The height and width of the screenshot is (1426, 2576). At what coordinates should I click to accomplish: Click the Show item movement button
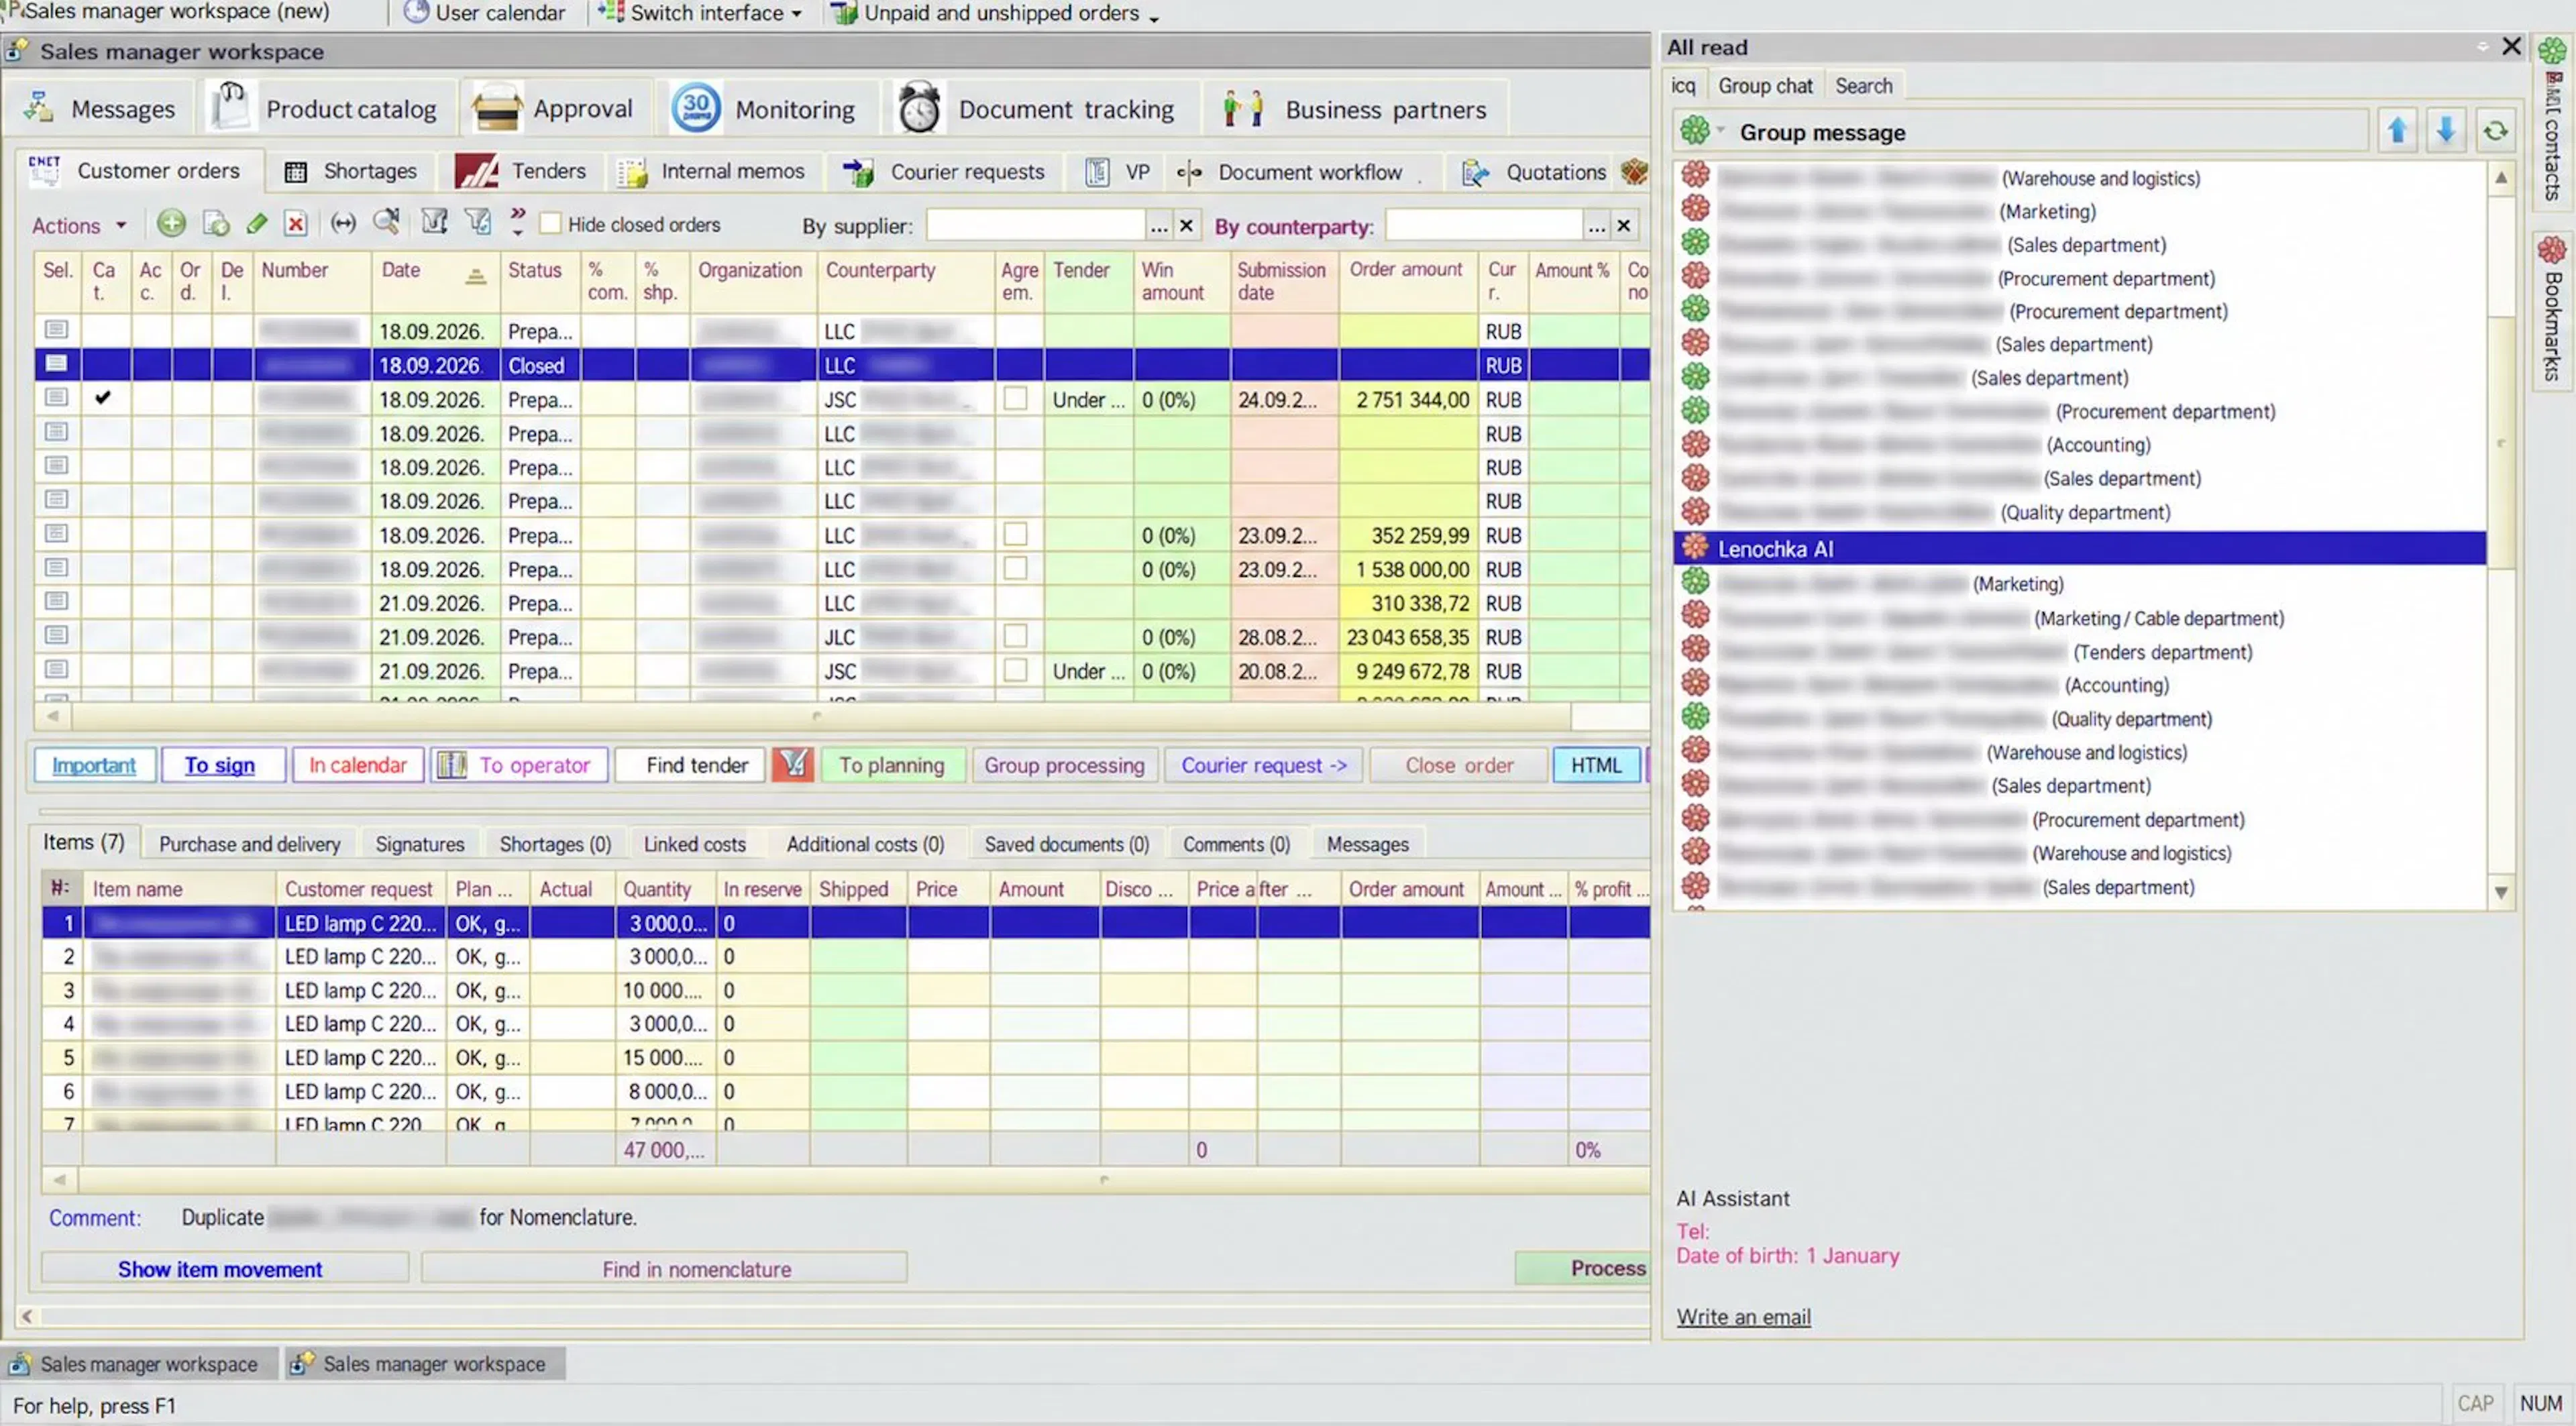click(x=224, y=1269)
